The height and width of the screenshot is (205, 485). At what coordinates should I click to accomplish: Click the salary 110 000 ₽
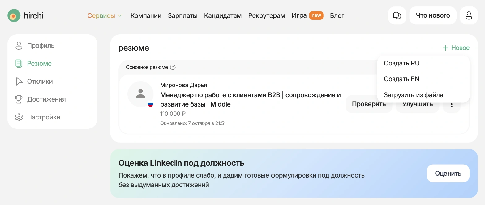click(173, 114)
